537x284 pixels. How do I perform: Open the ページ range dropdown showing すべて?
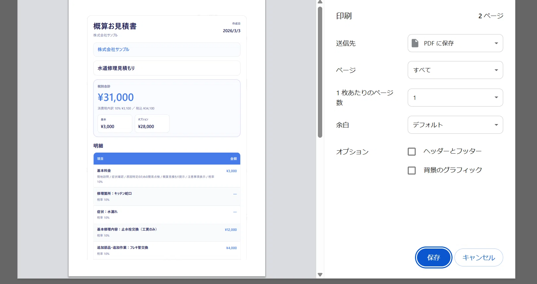455,70
